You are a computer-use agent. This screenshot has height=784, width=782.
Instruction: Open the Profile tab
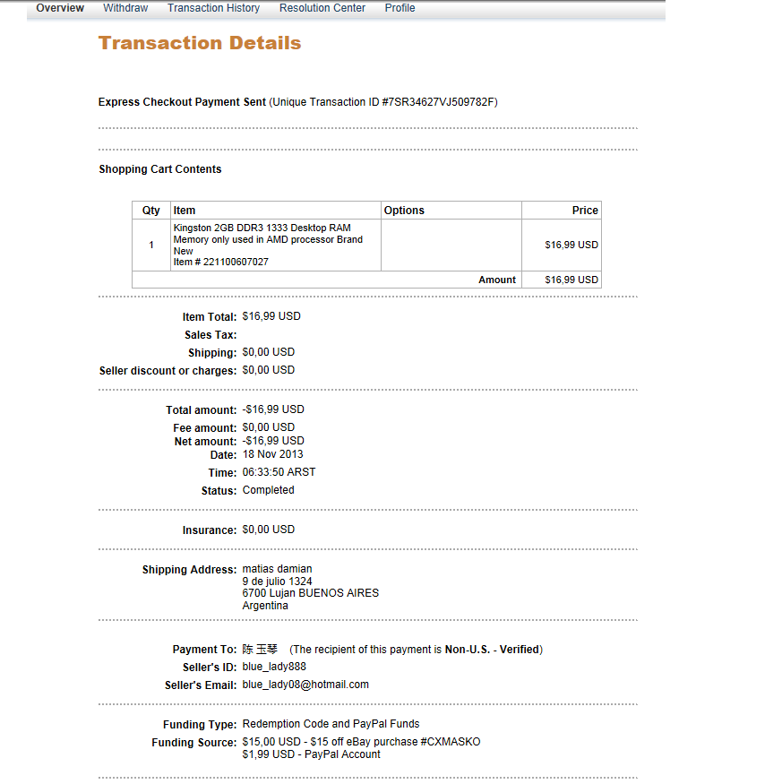[400, 8]
